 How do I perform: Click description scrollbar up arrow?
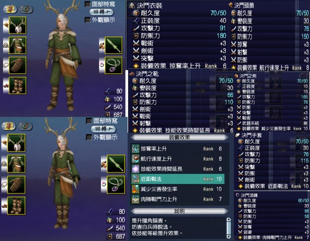coord(228,220)
